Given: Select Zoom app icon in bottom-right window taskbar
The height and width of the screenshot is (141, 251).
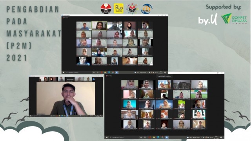Looking at the screenshot, I should 167,137.
